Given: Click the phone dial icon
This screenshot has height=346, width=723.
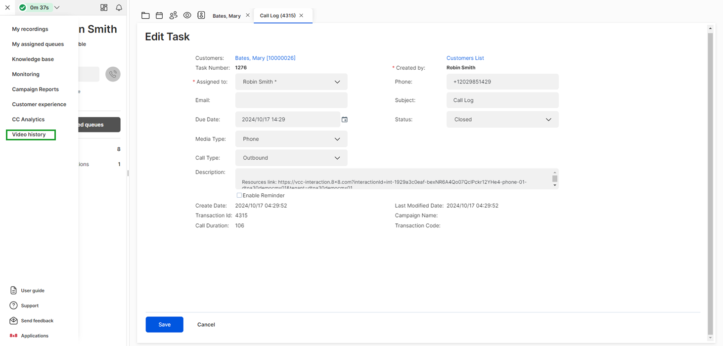Looking at the screenshot, I should click(x=113, y=74).
